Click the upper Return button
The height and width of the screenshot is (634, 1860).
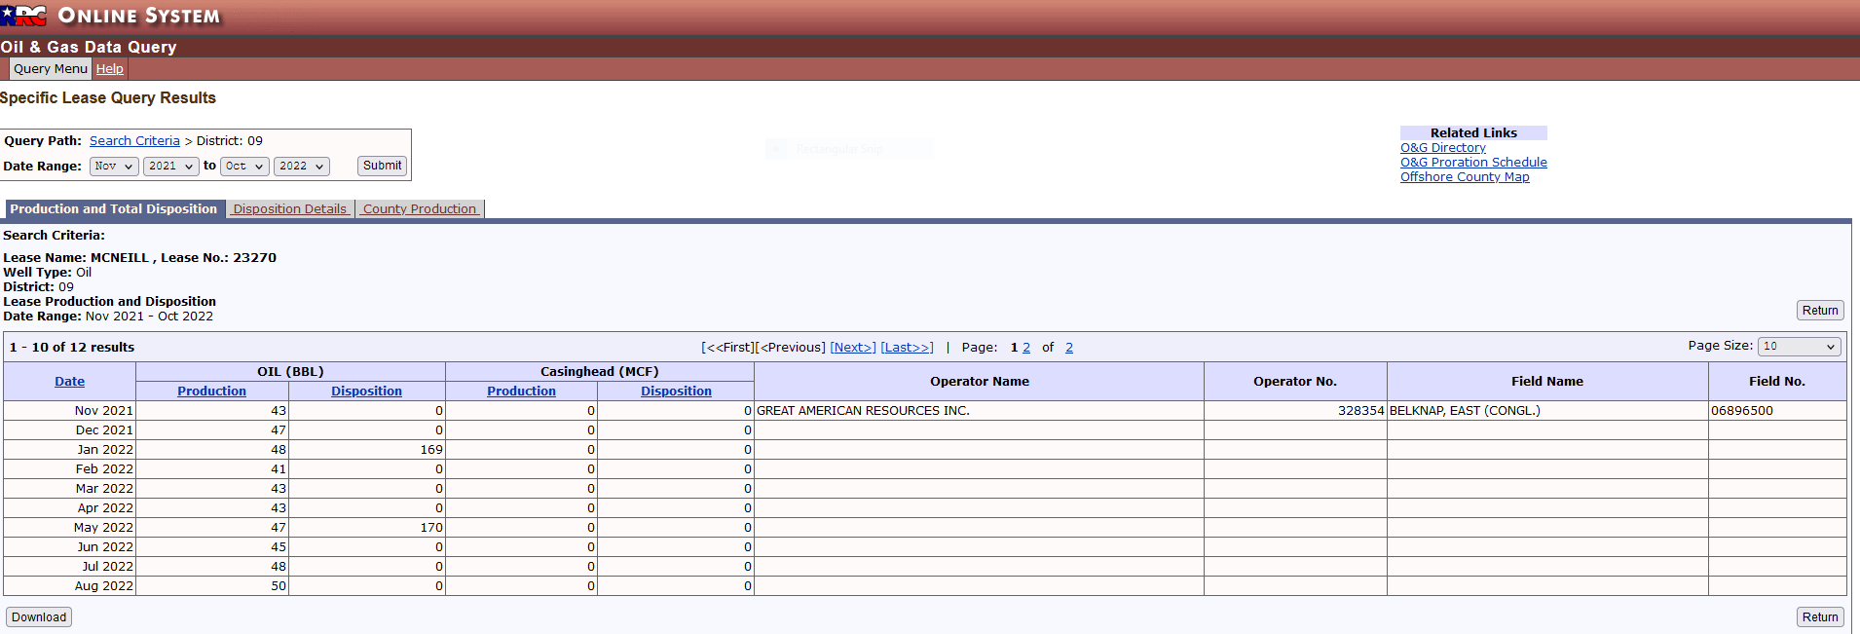pos(1819,311)
